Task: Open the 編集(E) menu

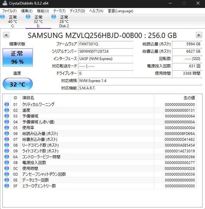Action: point(27,11)
